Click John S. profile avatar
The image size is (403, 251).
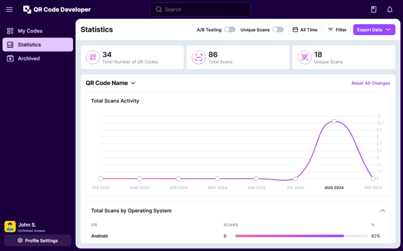[x=10, y=226]
